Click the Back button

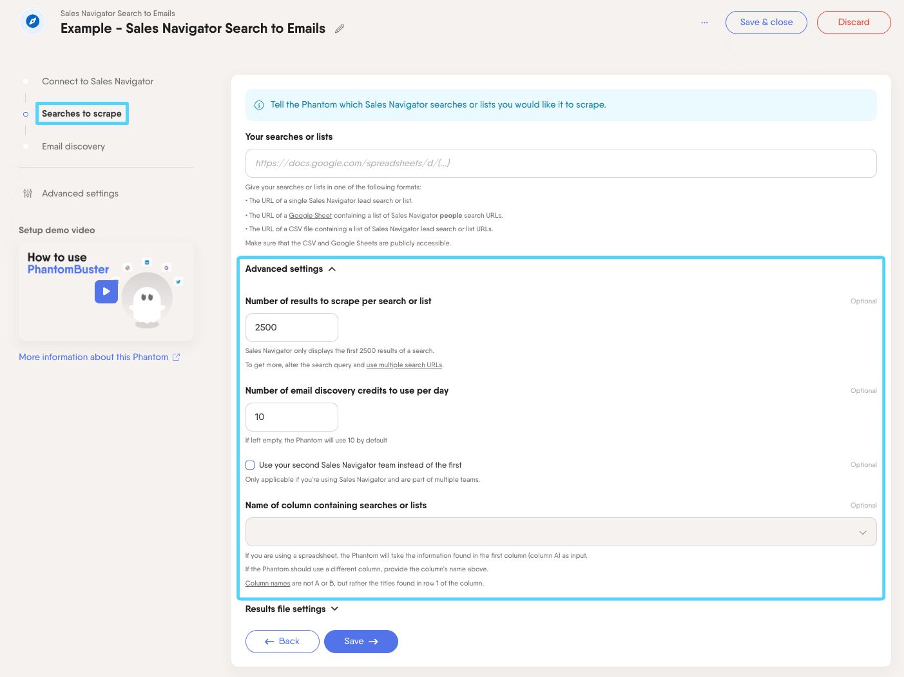click(282, 642)
